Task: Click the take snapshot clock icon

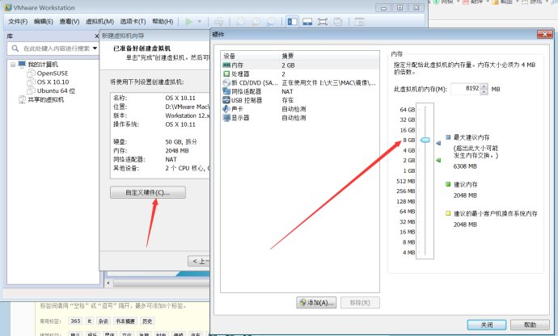Action: [x=241, y=22]
